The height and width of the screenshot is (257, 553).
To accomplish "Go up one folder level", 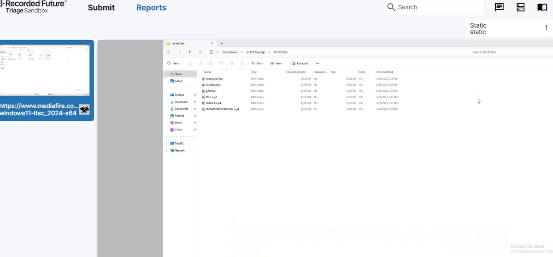I will pos(189,52).
